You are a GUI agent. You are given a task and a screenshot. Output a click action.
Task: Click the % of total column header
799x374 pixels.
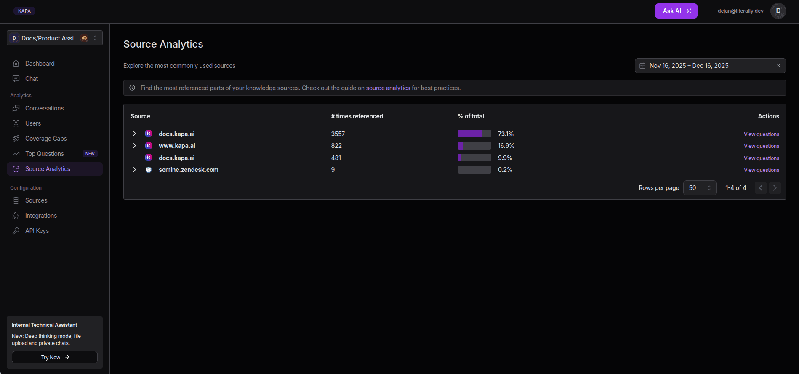(471, 116)
